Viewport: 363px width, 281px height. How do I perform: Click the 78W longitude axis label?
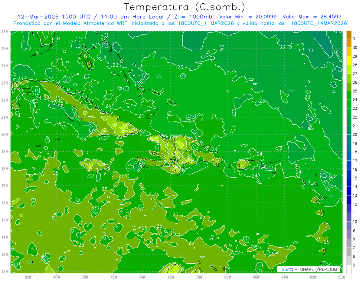tap(85, 277)
